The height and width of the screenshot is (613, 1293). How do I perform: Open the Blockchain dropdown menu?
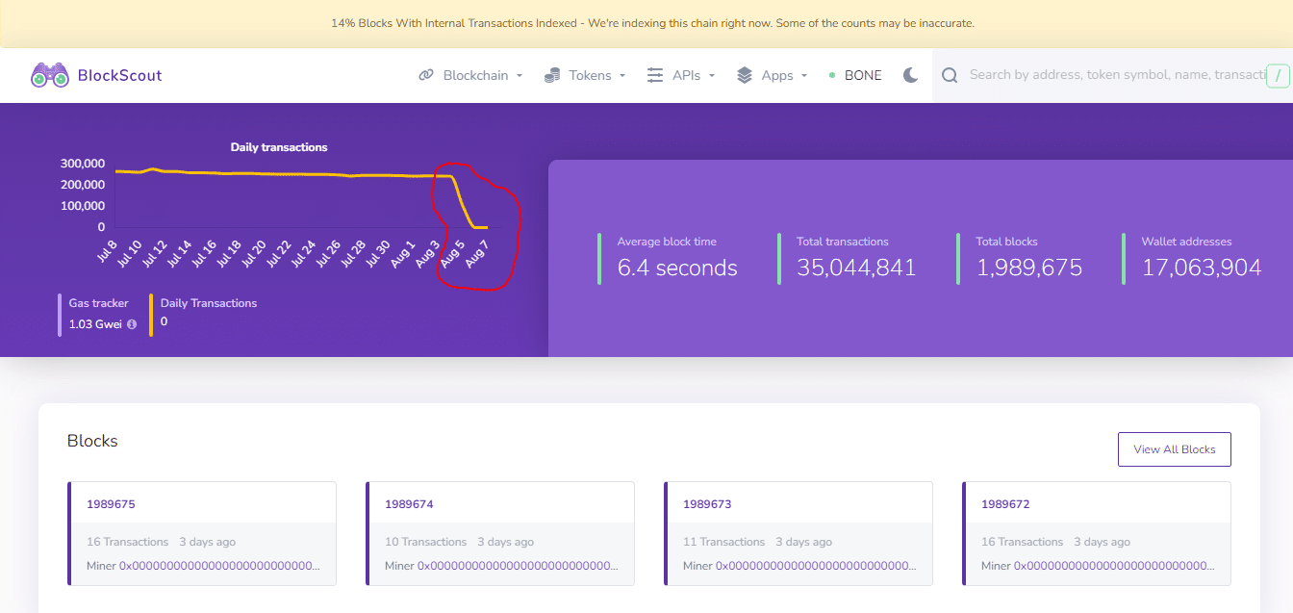coord(470,75)
